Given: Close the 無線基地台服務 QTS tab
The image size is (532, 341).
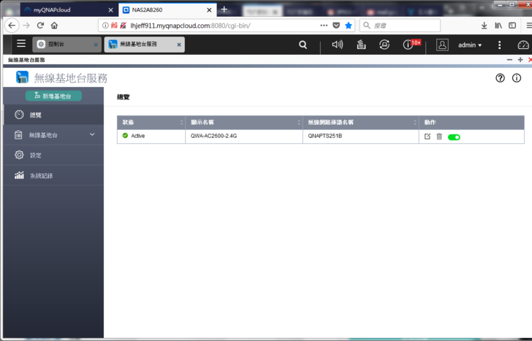Looking at the screenshot, I should tap(179, 45).
